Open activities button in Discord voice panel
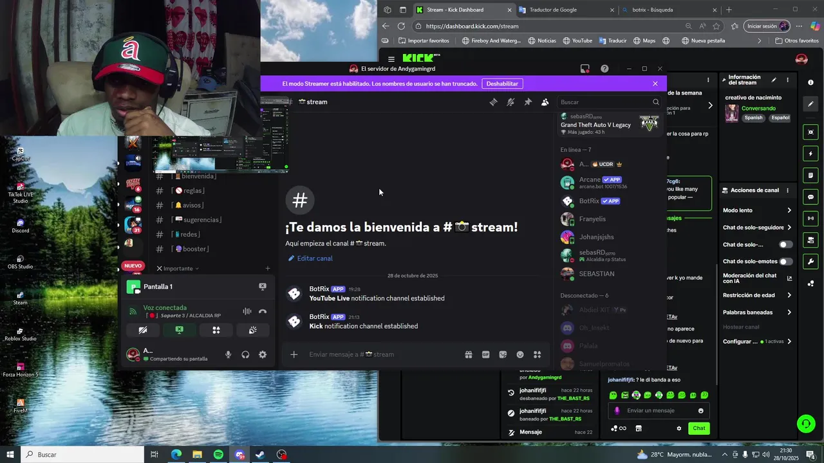 [x=216, y=330]
